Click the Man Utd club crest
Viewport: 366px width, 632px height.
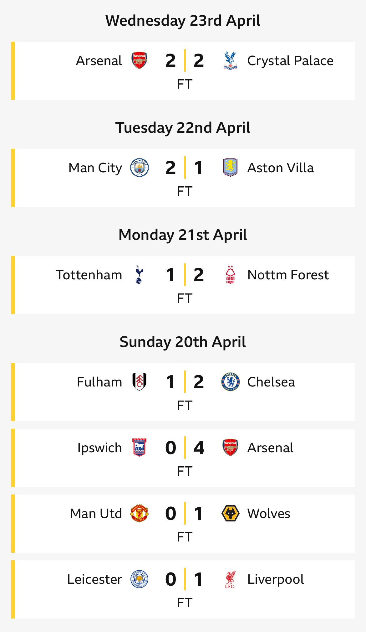pos(139,513)
